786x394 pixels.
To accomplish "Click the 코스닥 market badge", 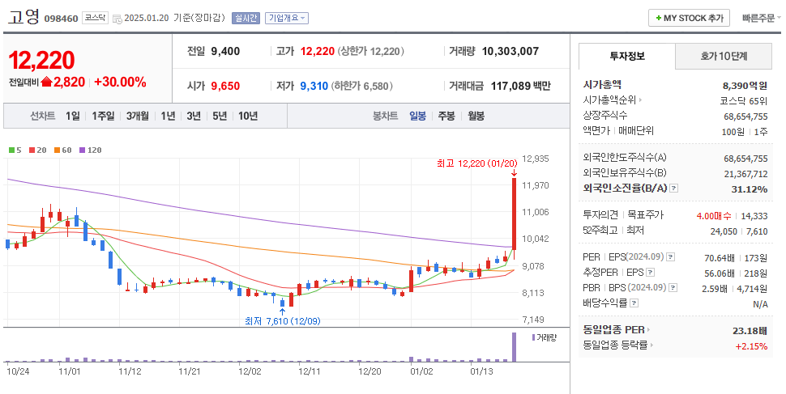I will (96, 18).
